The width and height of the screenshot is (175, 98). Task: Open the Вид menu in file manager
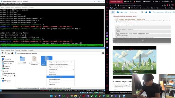(x=12, y=50)
